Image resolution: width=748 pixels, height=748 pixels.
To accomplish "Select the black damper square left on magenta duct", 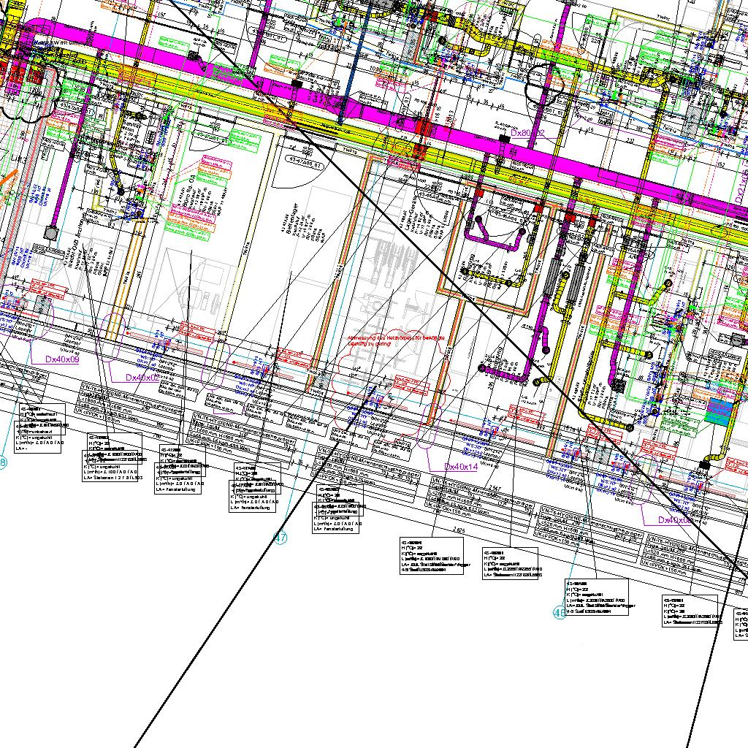I will click(297, 85).
